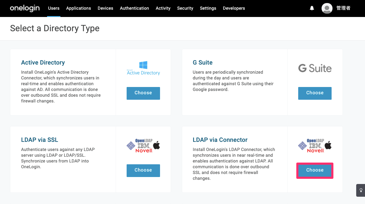Open the notifications bell
The image size is (365, 204).
pos(312,8)
